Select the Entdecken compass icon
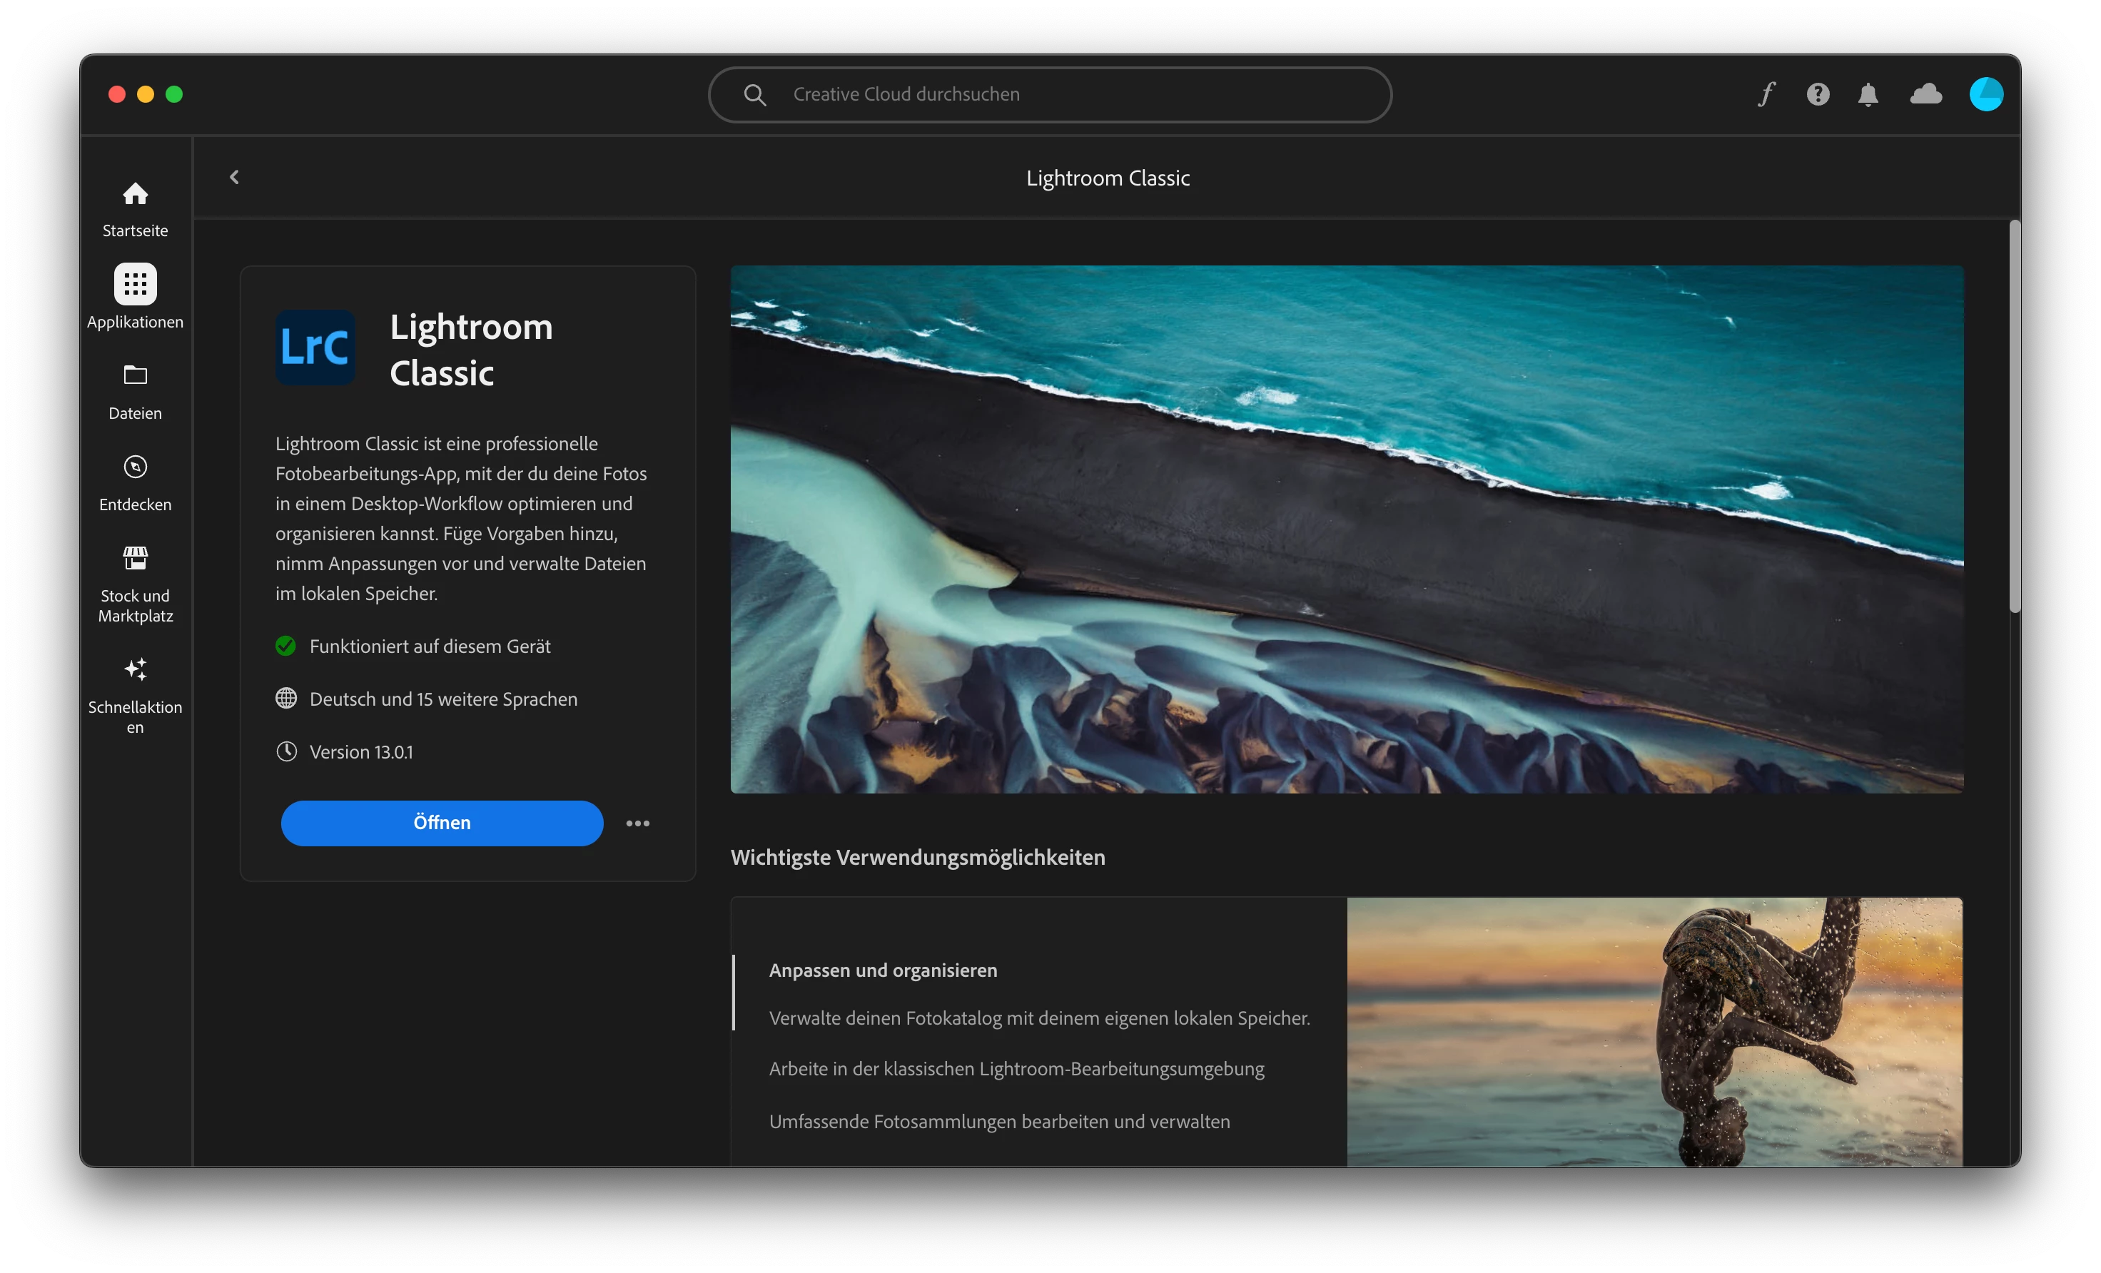The width and height of the screenshot is (2101, 1273). pos(135,467)
